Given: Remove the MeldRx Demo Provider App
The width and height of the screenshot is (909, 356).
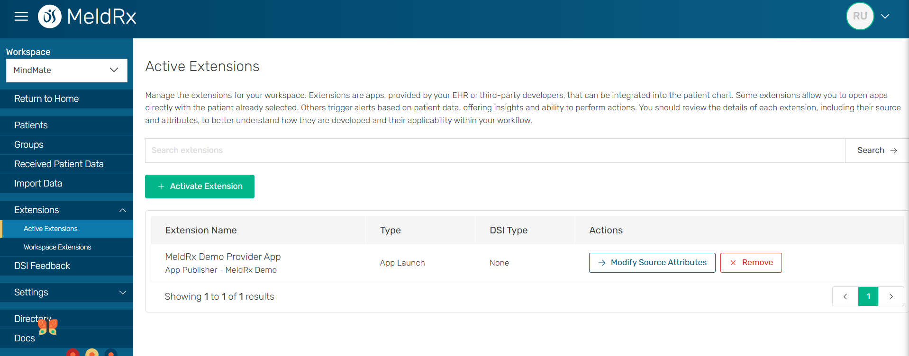Looking at the screenshot, I should click(751, 263).
